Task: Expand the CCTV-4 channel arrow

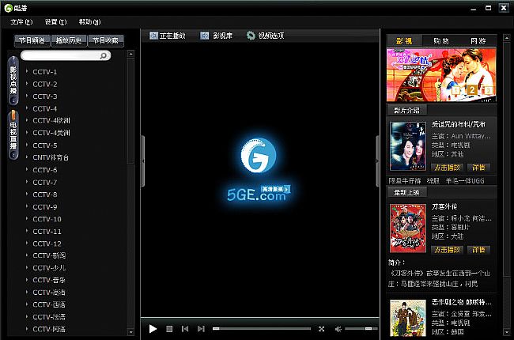Action: tap(27, 108)
